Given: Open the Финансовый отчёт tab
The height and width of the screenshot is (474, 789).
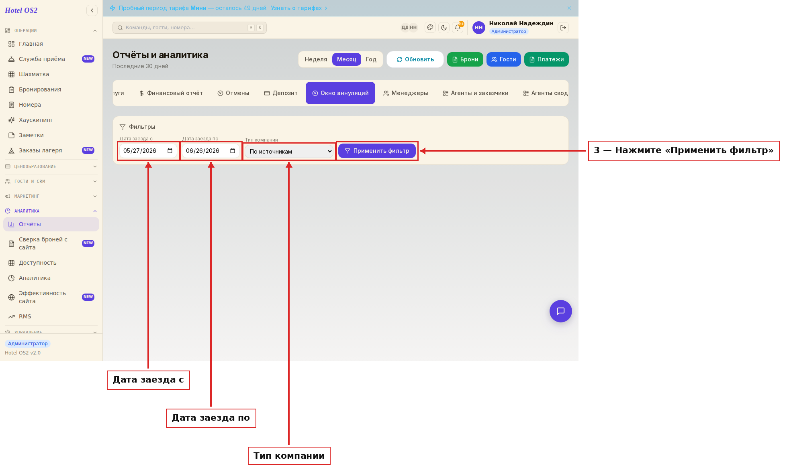Looking at the screenshot, I should point(171,93).
